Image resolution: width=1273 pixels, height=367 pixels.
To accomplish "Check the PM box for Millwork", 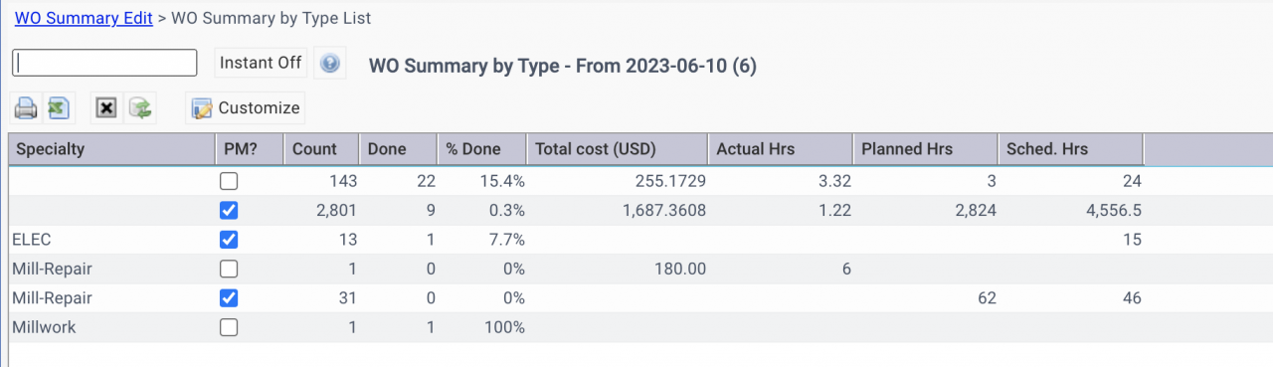I will [230, 327].
